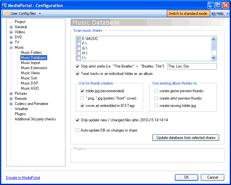
Task: Toggle Treat tracks in folder as album
Action: coord(78,74)
